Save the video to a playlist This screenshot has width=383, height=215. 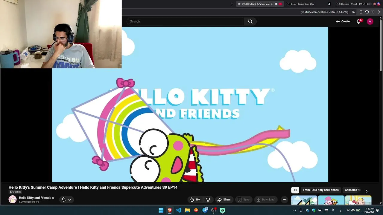pos(243,199)
